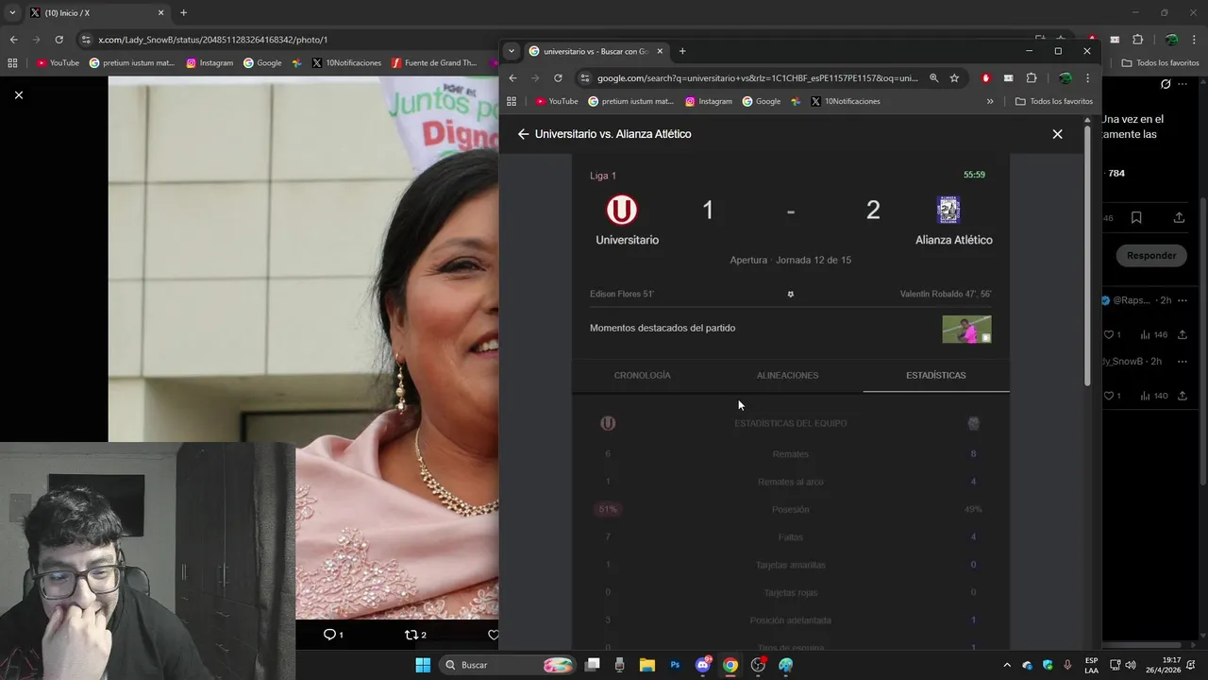
Task: Open Windows Start menu
Action: pos(423,665)
